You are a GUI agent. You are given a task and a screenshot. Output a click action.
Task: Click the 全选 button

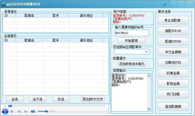point(15,99)
